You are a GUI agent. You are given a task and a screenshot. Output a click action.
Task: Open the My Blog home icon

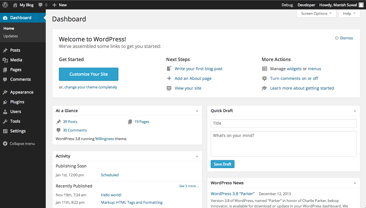[x=15, y=5]
